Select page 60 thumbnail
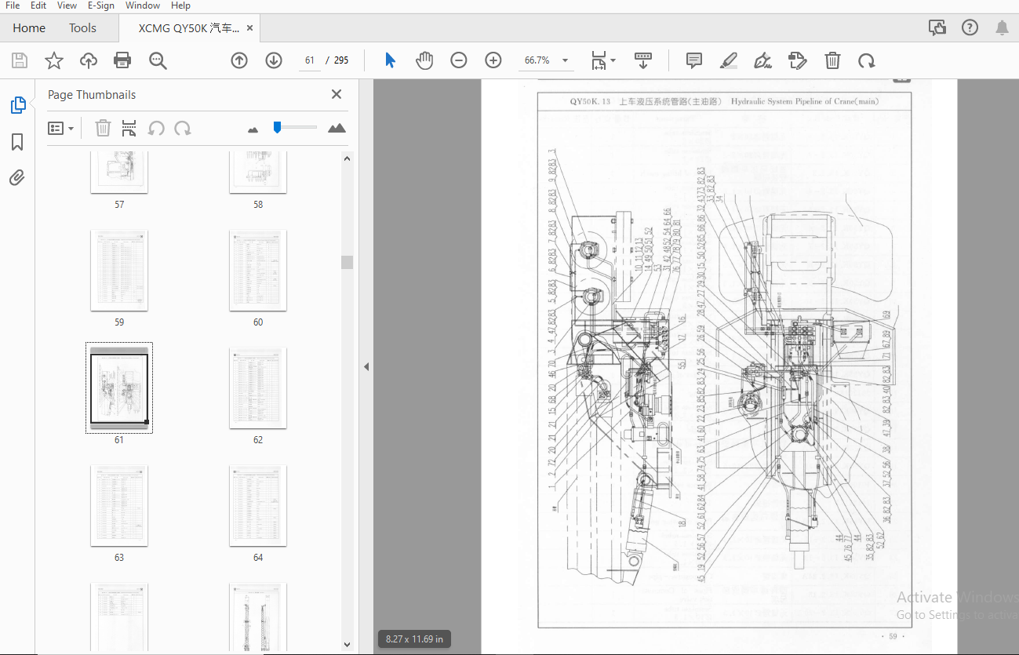This screenshot has width=1019, height=655. click(258, 271)
